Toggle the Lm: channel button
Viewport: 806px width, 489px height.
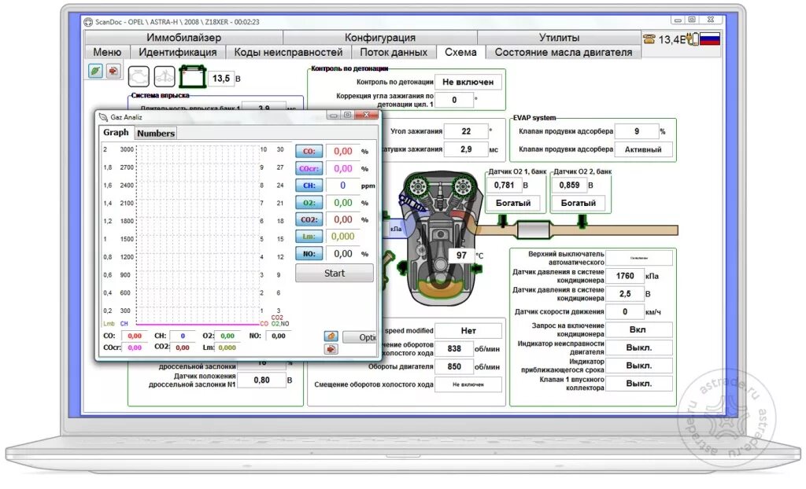pos(309,237)
